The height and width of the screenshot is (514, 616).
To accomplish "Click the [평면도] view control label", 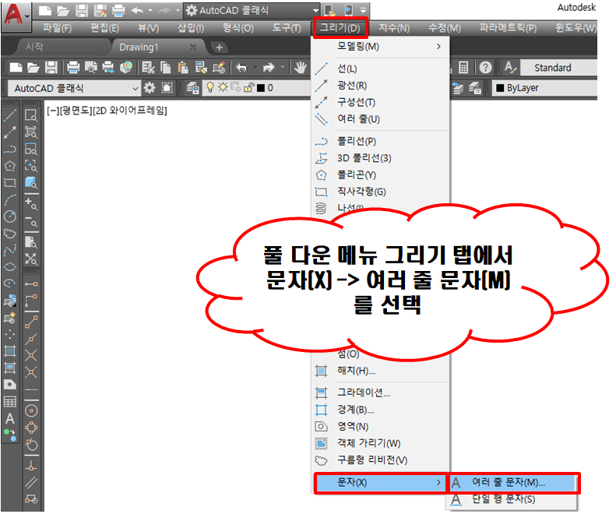I will (x=75, y=111).
